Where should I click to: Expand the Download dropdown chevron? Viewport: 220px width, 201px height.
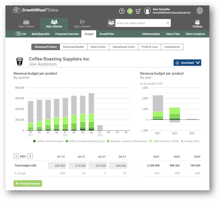[x=198, y=63]
